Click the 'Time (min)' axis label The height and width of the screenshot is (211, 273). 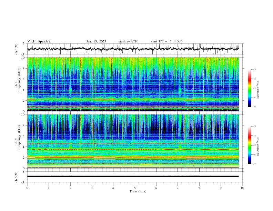point(138,191)
